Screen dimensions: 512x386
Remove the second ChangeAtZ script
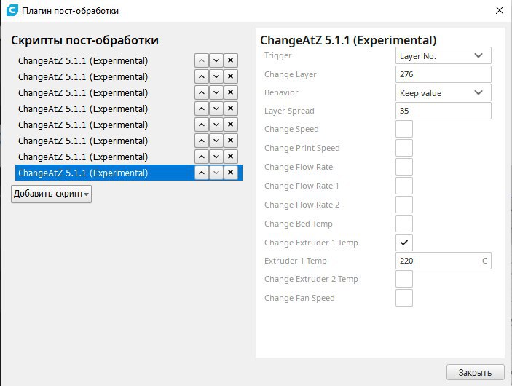point(231,76)
